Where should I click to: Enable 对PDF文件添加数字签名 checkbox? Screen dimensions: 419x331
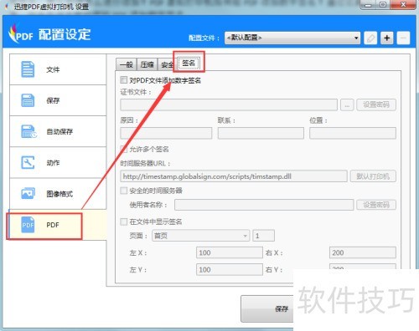point(123,80)
